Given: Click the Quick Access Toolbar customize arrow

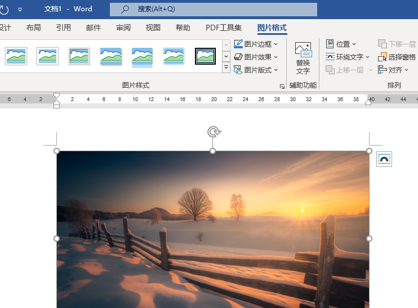Looking at the screenshot, I should tap(20, 10).
